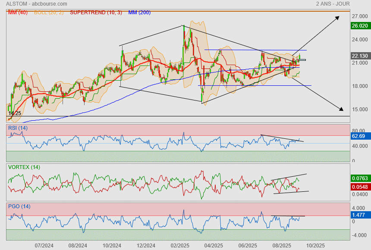Click the MM (40) legend label
Viewport: 371px width, 250px height.
tap(18, 12)
